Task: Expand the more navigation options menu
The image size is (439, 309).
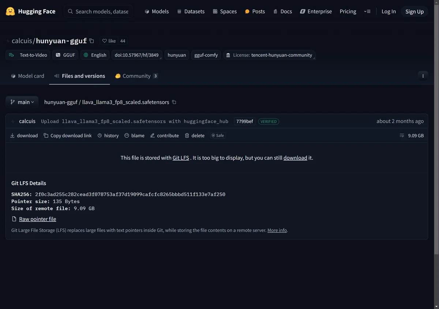Action: tap(367, 11)
